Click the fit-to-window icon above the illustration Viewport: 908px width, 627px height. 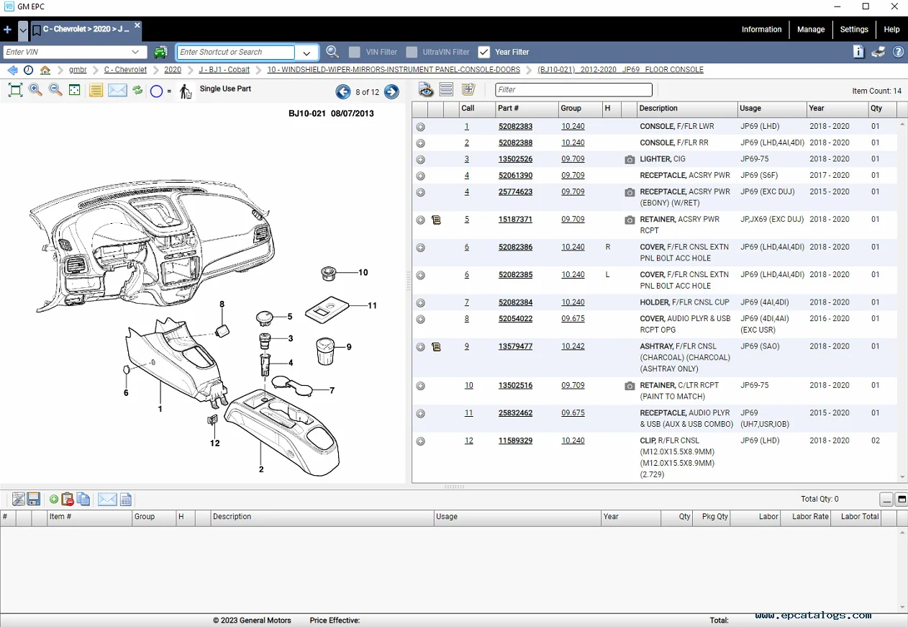coord(15,90)
